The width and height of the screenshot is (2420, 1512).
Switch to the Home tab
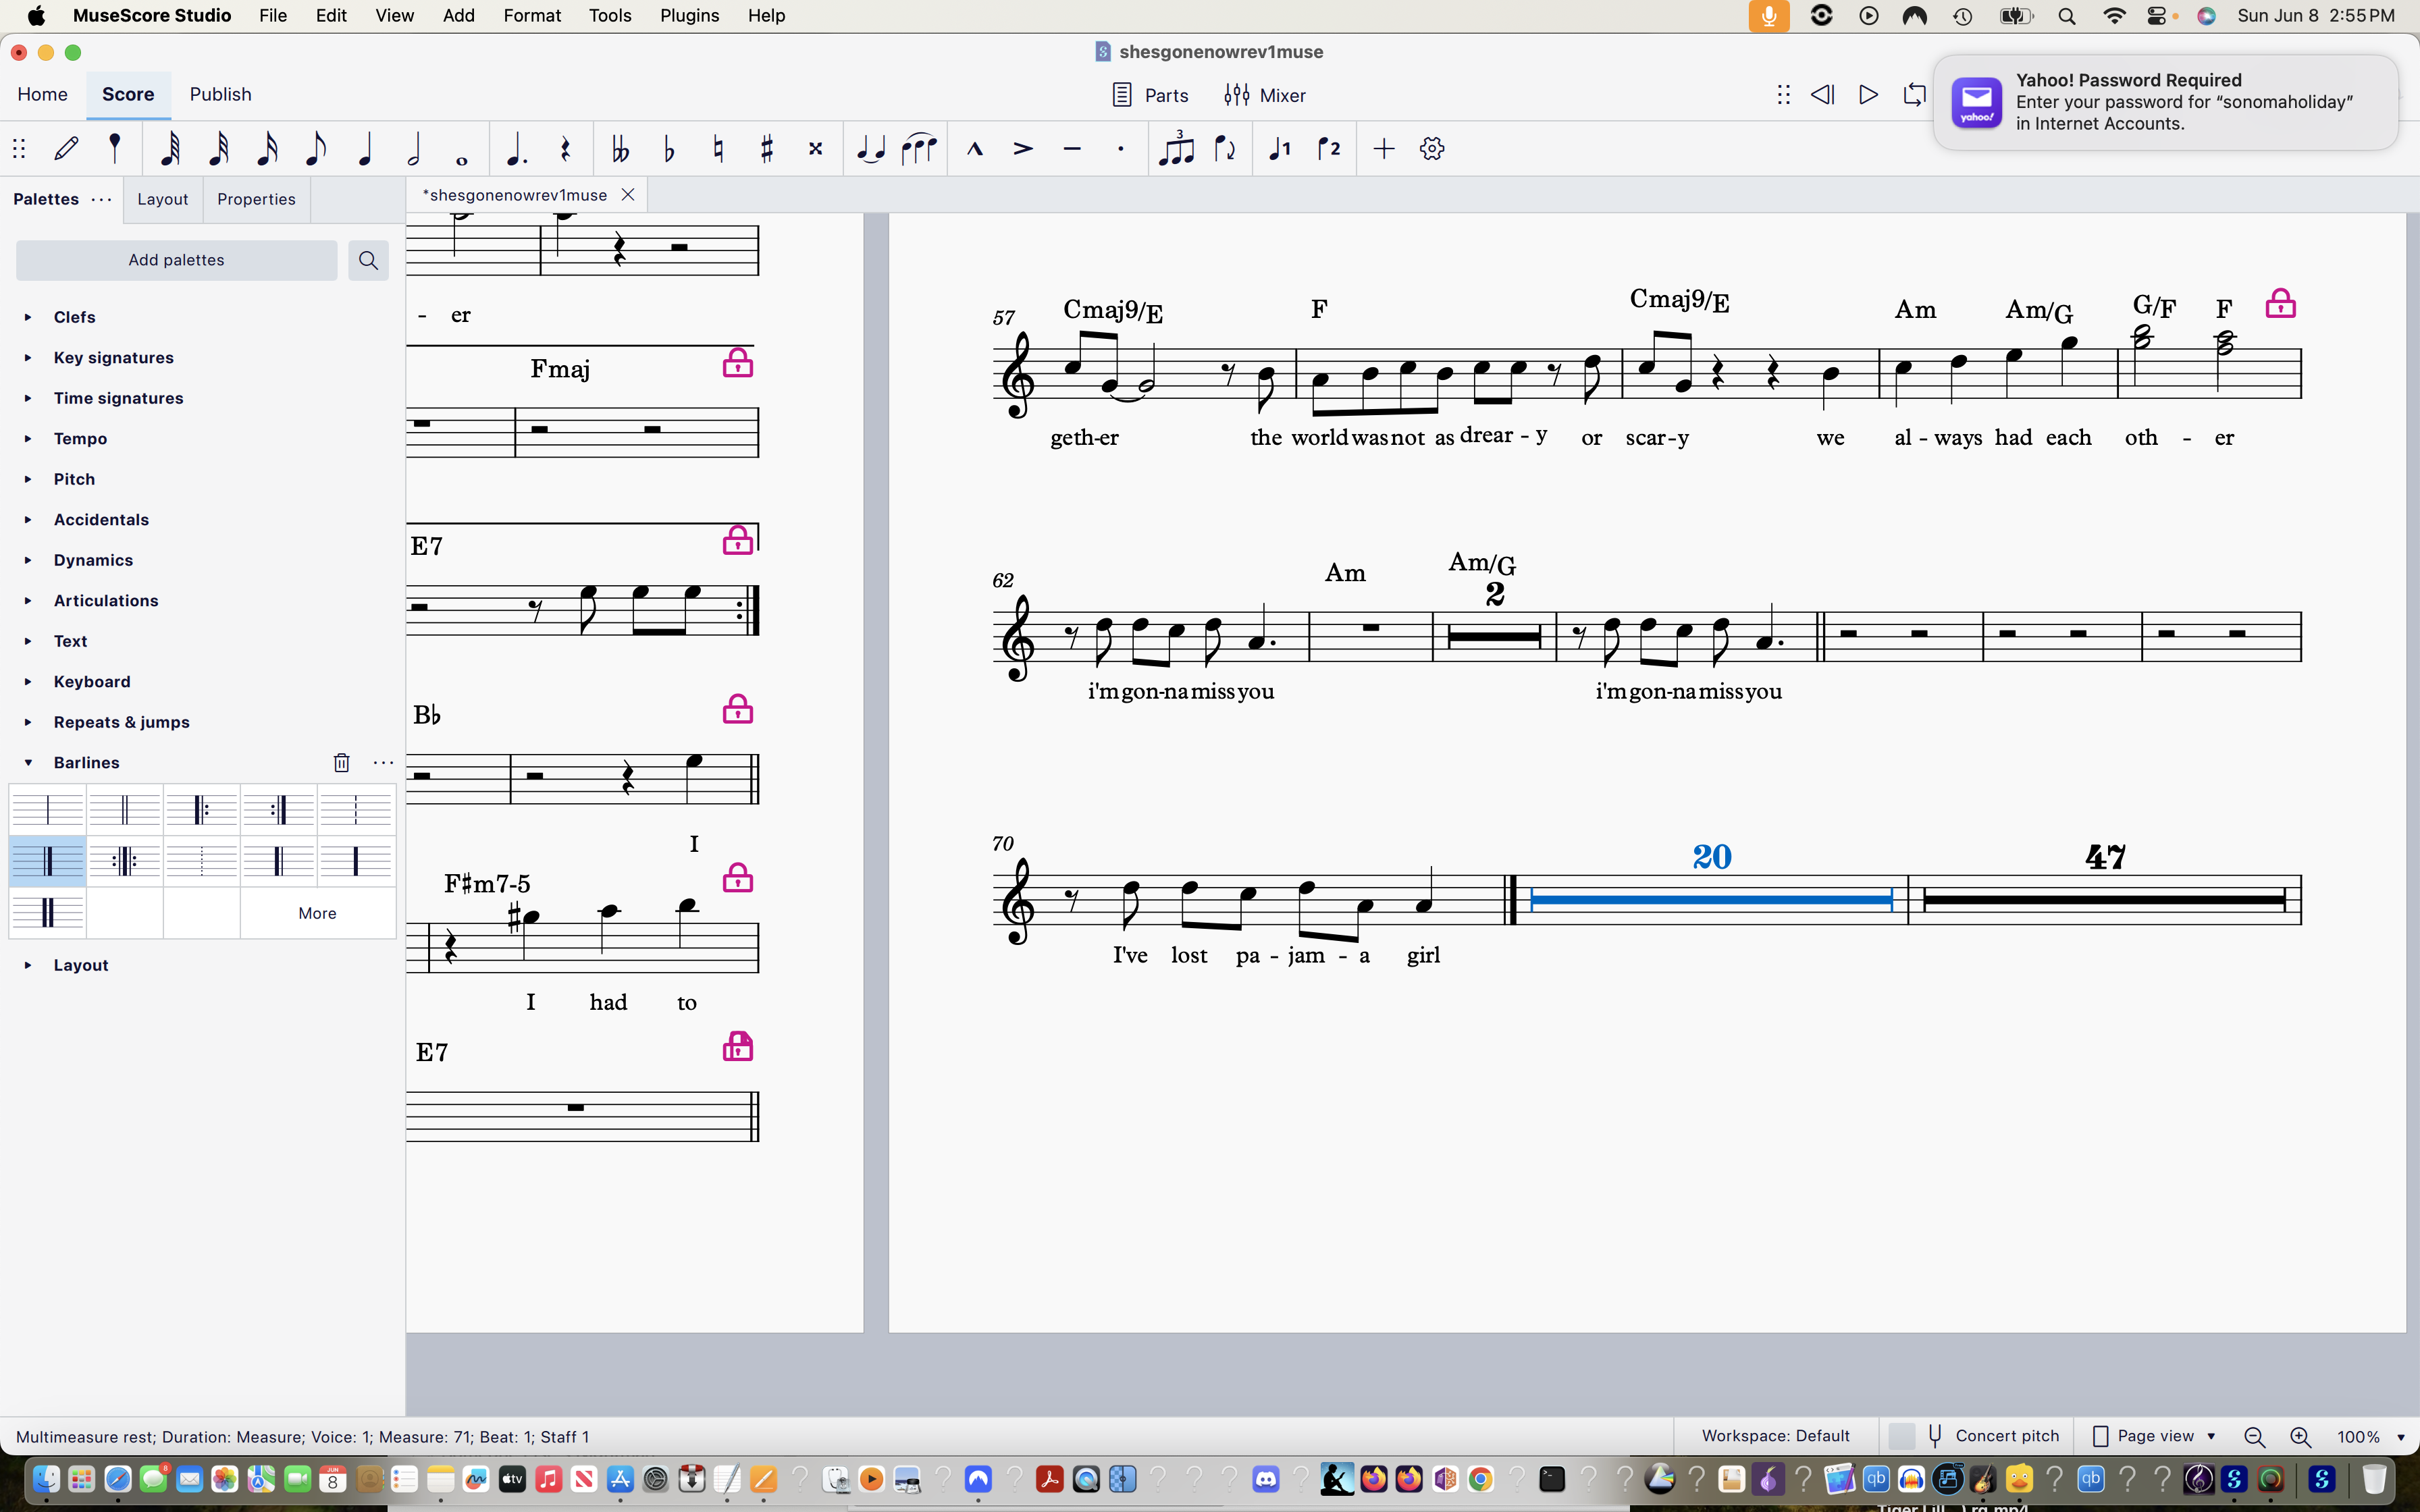click(43, 94)
